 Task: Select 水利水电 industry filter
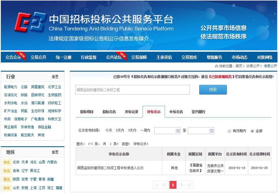pyautogui.click(x=11, y=103)
